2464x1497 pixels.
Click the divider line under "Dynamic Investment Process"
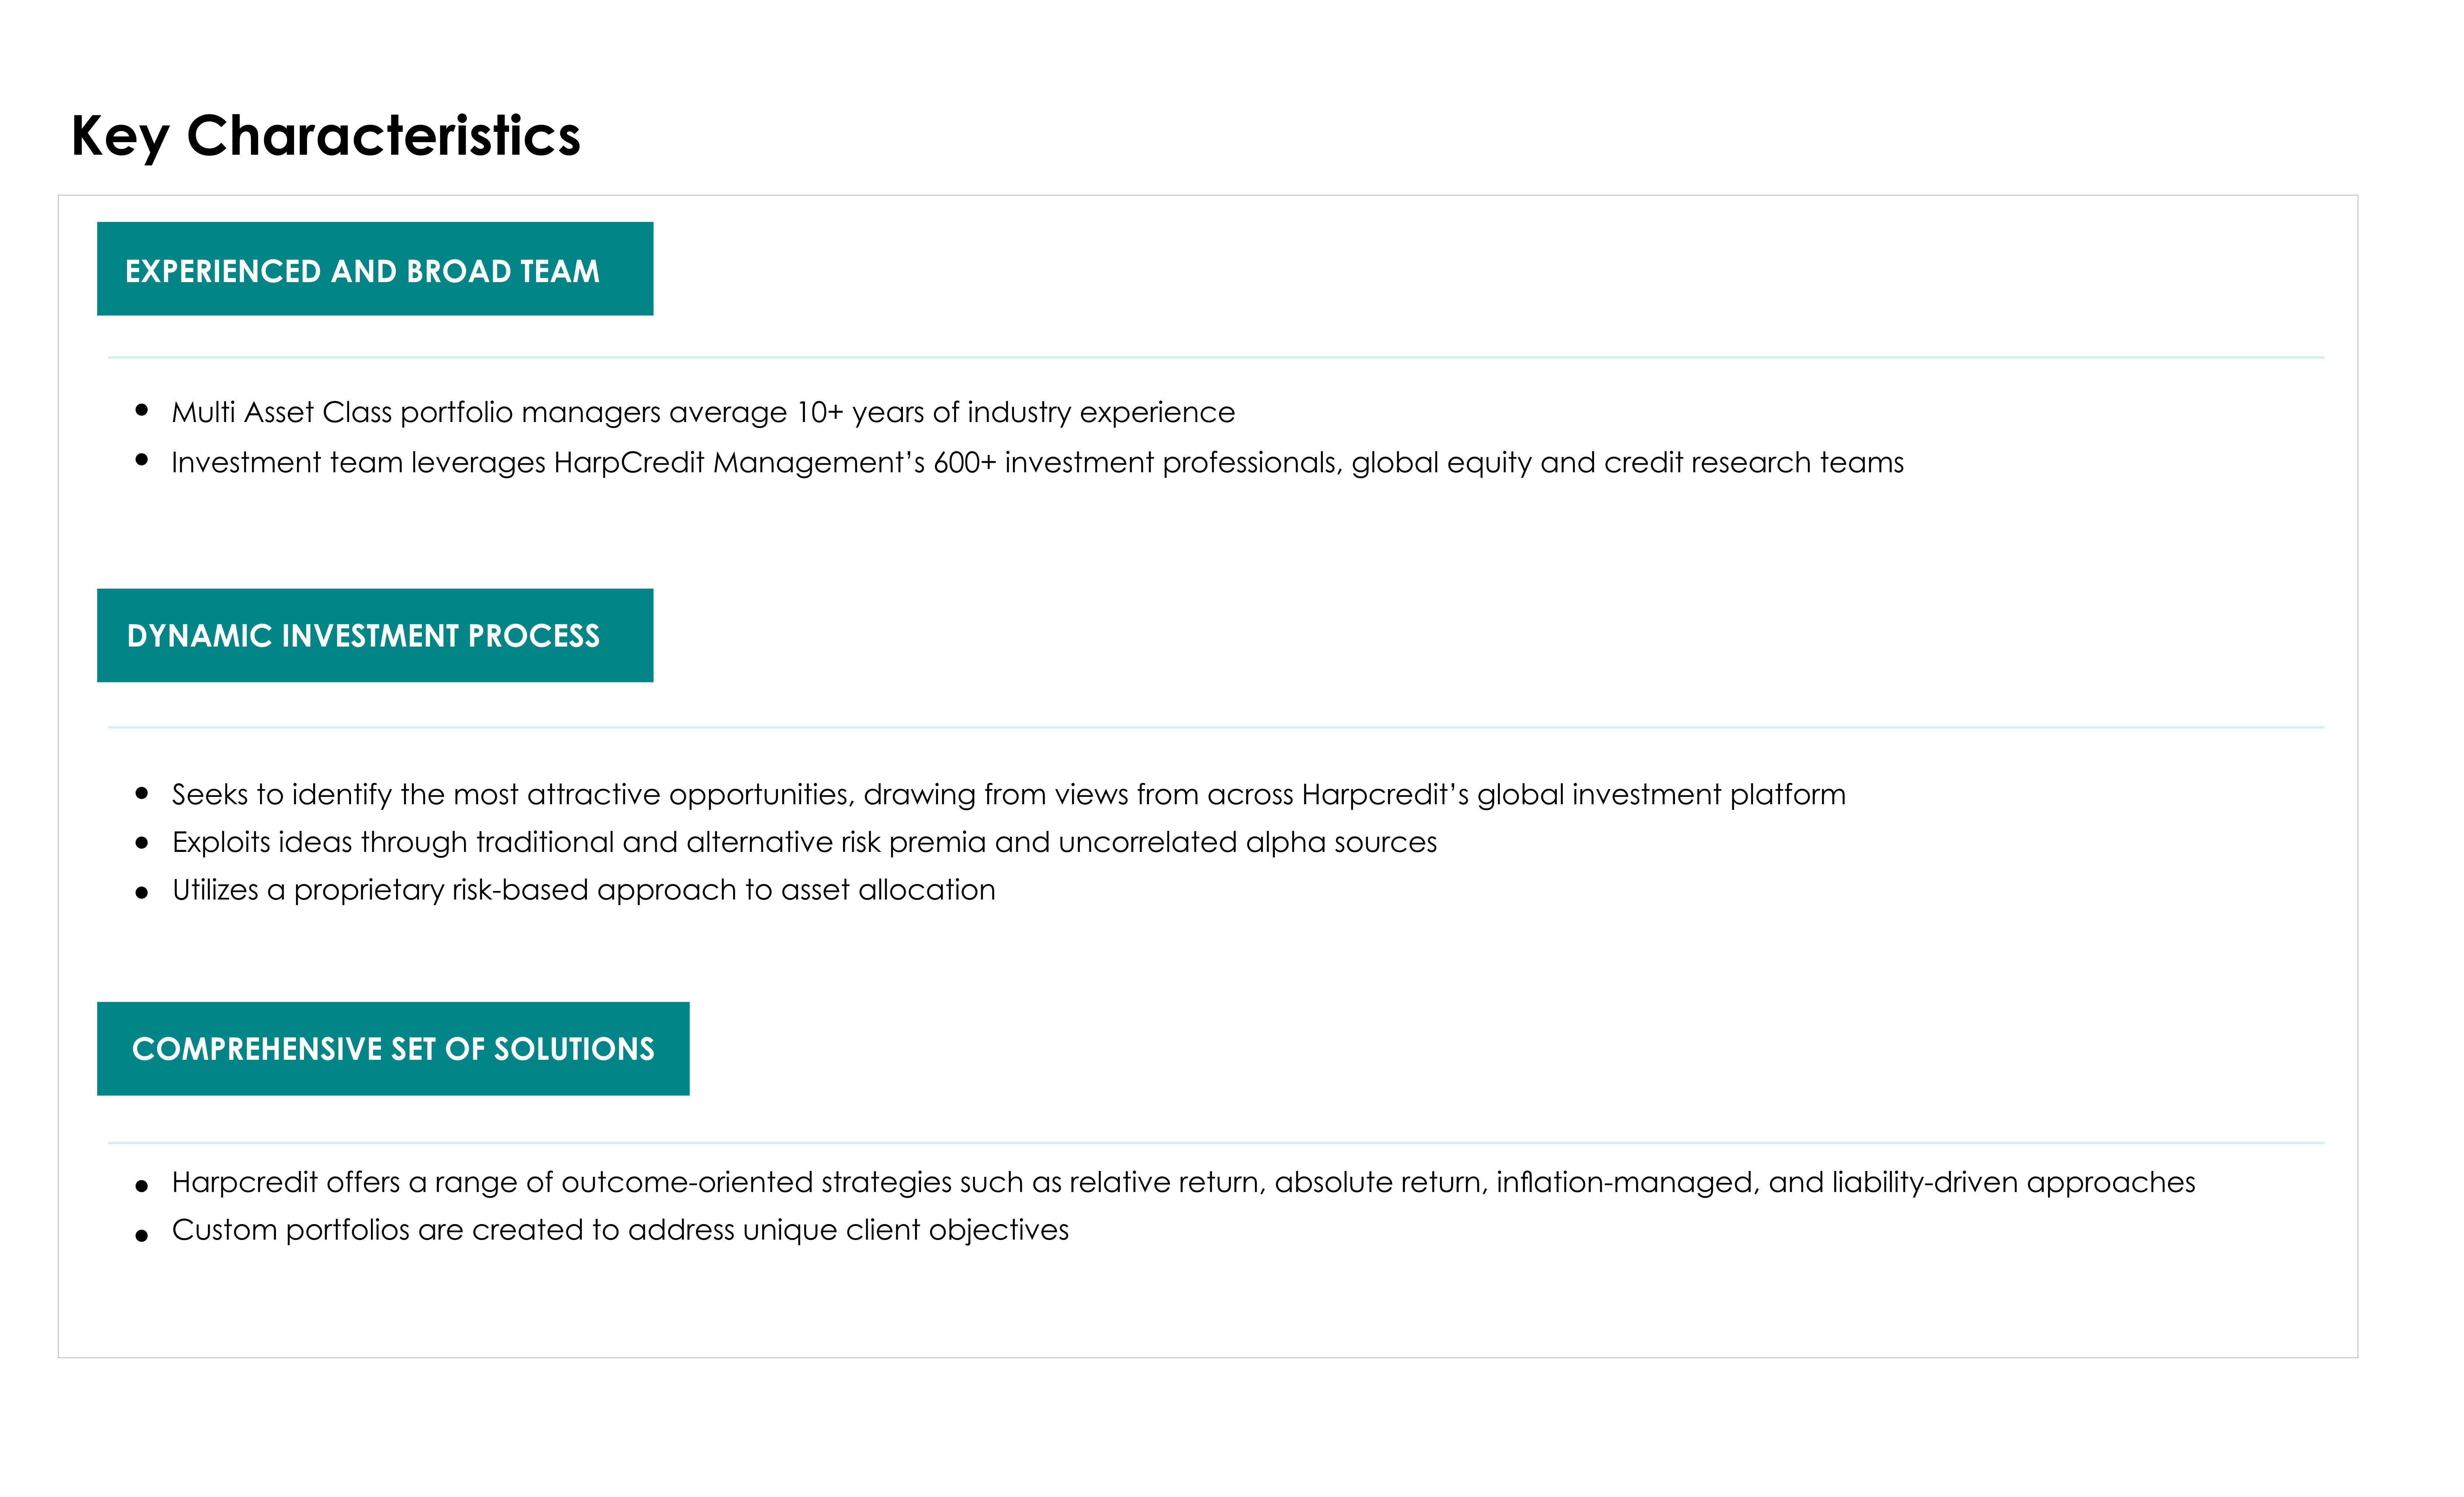coord(1216,727)
